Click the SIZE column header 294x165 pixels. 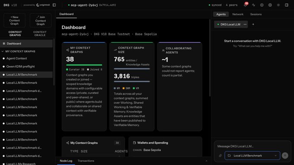pyautogui.click(x=84, y=151)
